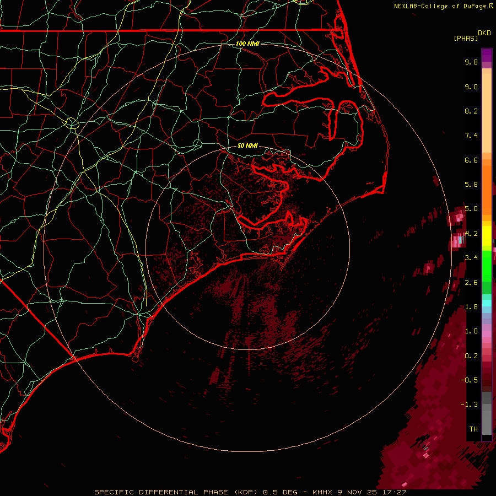Screen dimensions: 496x496
Task: Click the 1.8 value on the scale
Action: point(471,307)
